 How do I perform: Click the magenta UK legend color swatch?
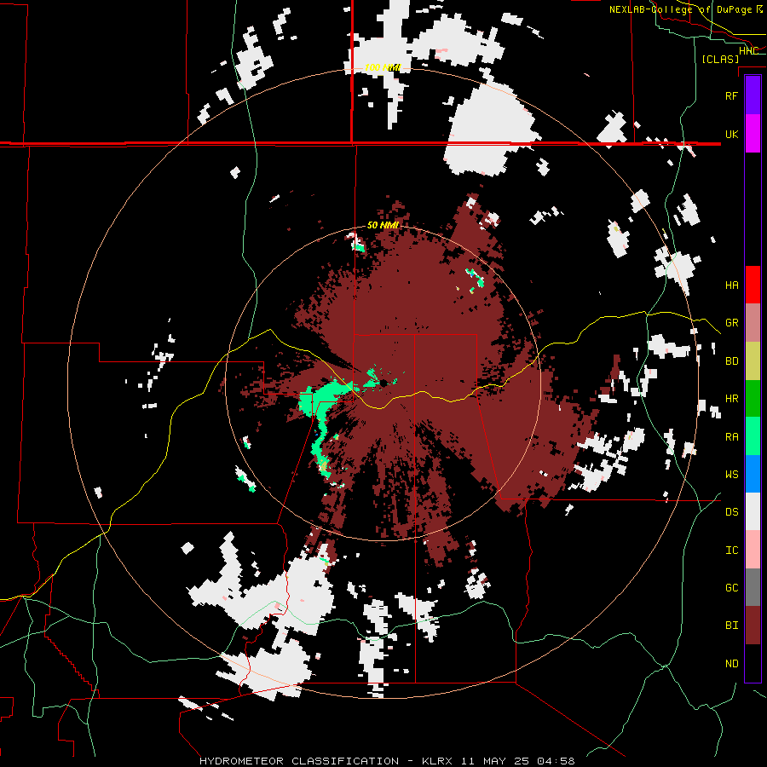pyautogui.click(x=753, y=134)
